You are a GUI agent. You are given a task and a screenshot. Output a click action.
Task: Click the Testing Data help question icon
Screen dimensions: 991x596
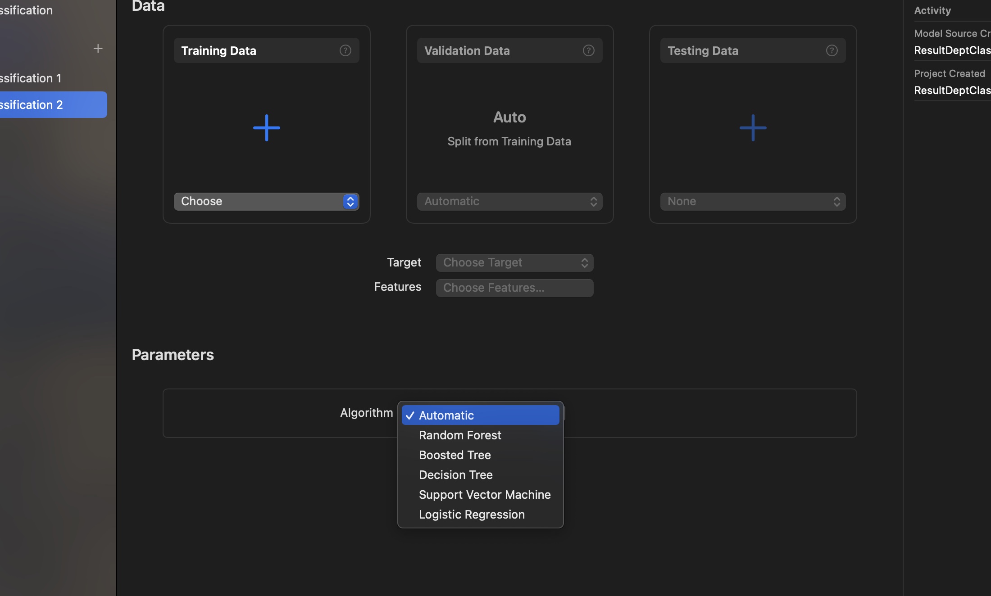832,50
